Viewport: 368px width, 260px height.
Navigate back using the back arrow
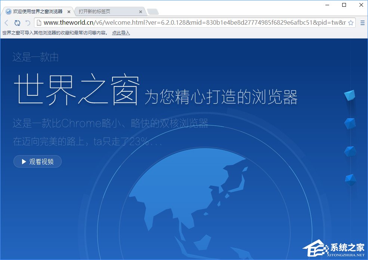(x=6, y=23)
